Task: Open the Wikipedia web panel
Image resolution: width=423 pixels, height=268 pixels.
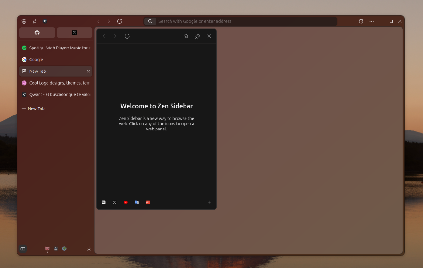Action: tap(103, 202)
